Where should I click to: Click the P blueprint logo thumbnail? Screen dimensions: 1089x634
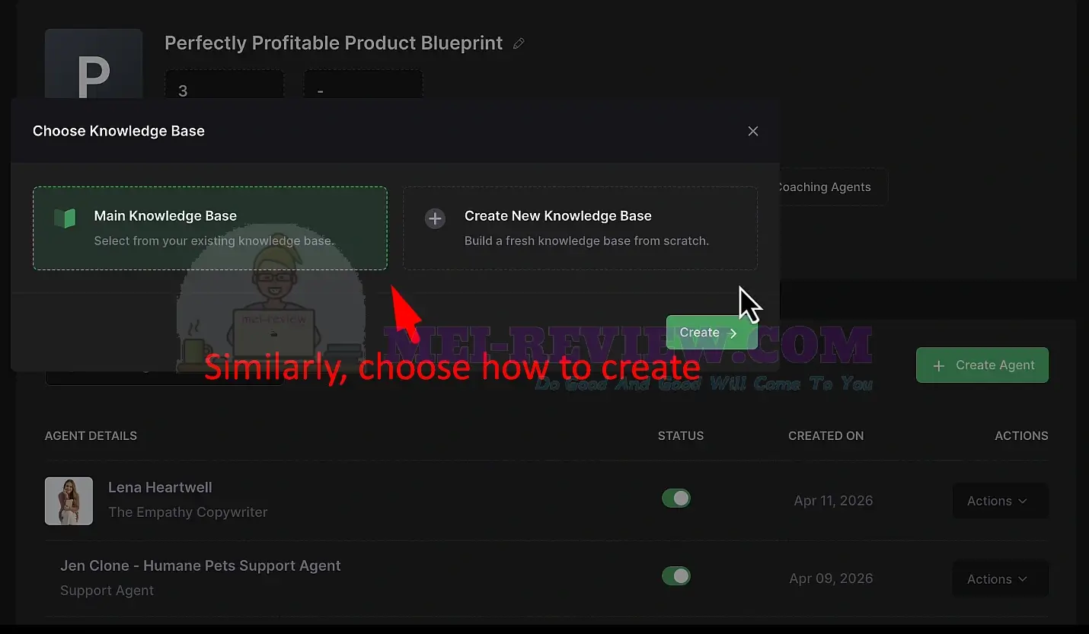[94, 65]
